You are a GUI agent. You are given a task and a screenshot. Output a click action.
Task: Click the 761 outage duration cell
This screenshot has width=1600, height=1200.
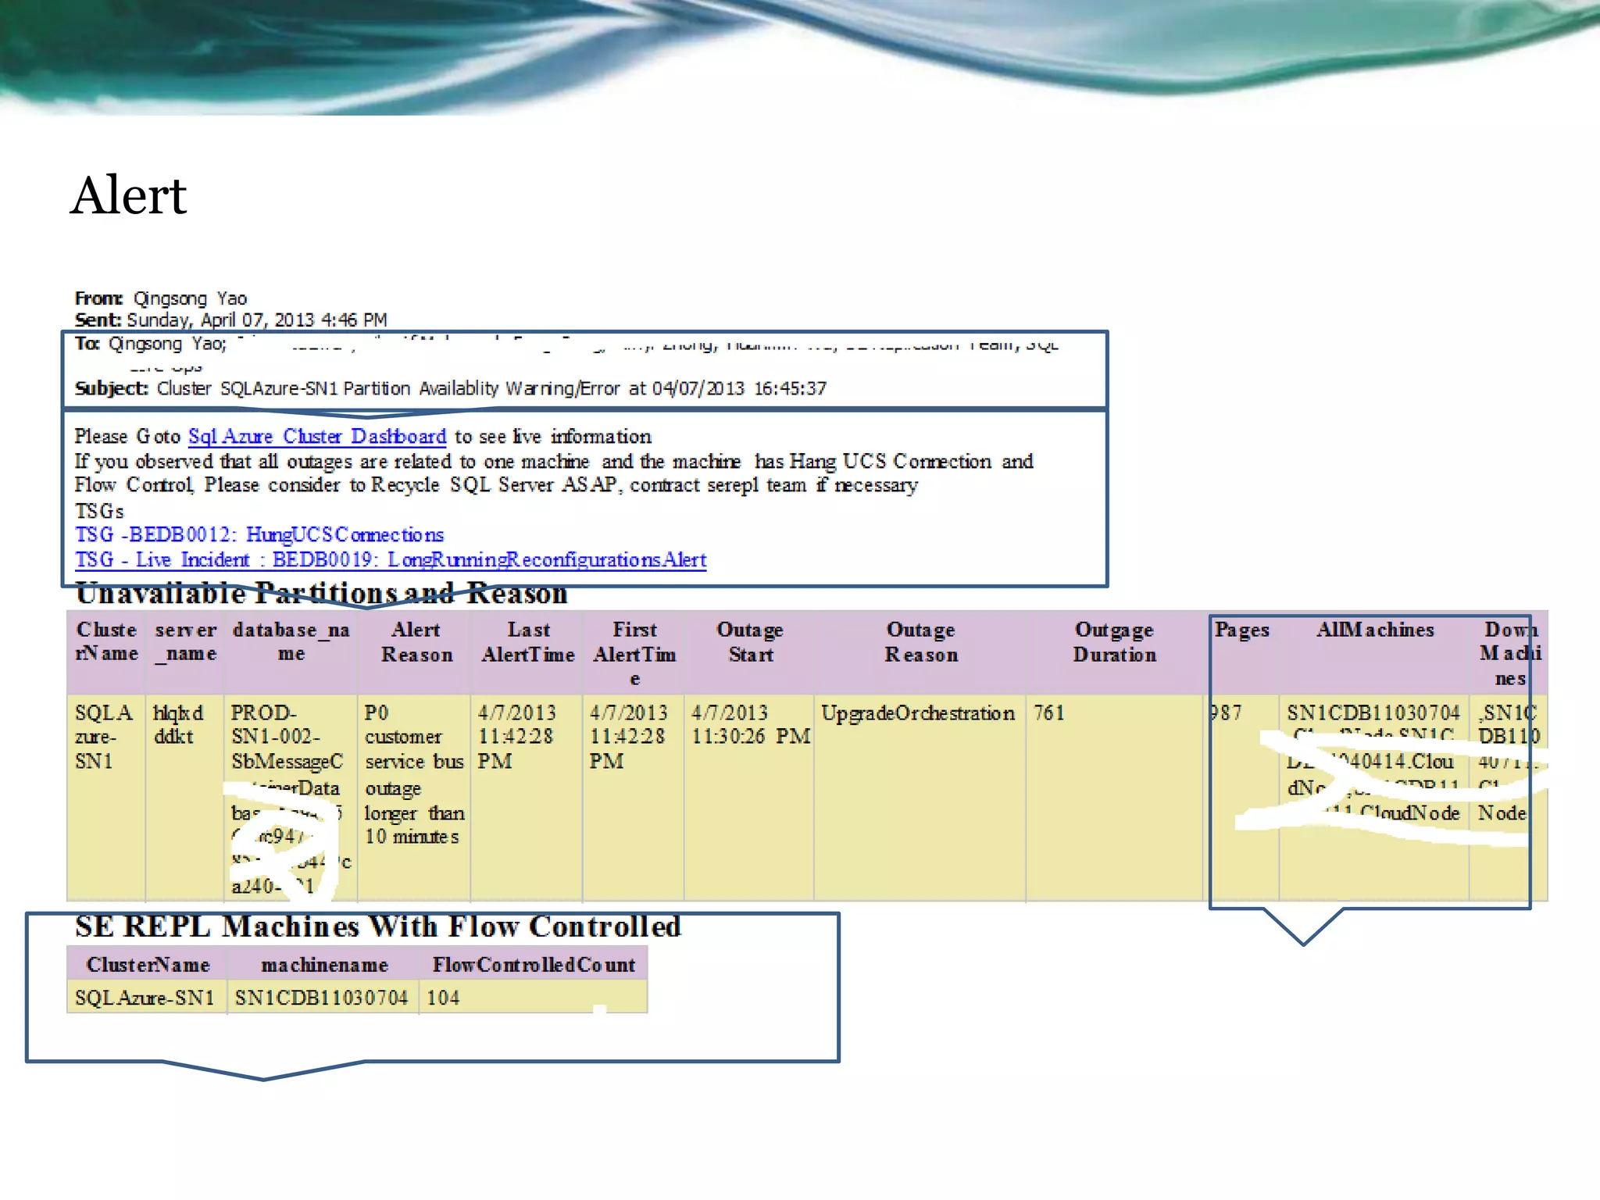pyautogui.click(x=1049, y=713)
